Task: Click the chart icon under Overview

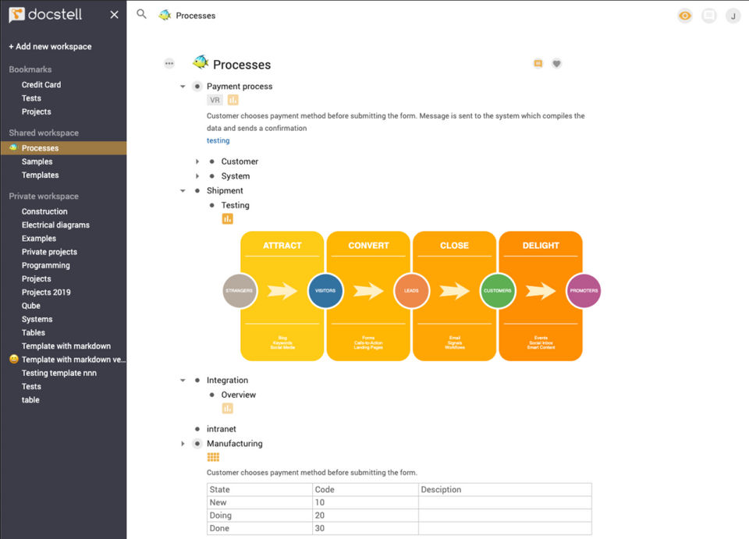Action: pos(227,408)
